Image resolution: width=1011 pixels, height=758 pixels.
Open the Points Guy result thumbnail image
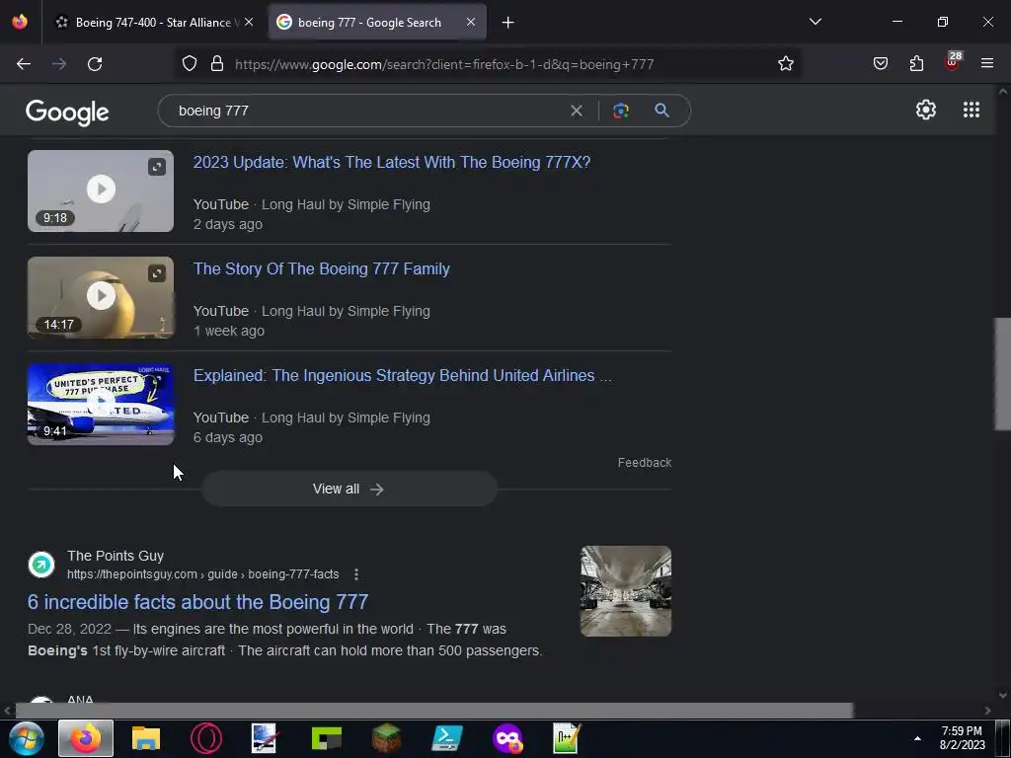click(x=625, y=591)
